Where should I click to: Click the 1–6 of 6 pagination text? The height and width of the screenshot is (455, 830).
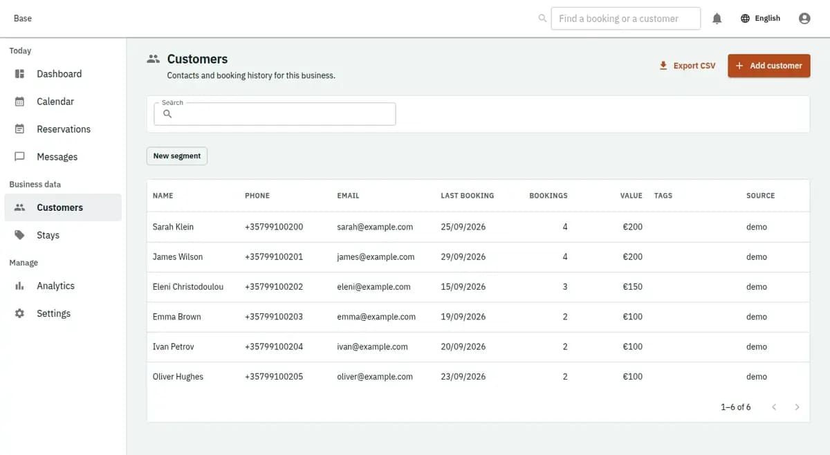pyautogui.click(x=736, y=407)
